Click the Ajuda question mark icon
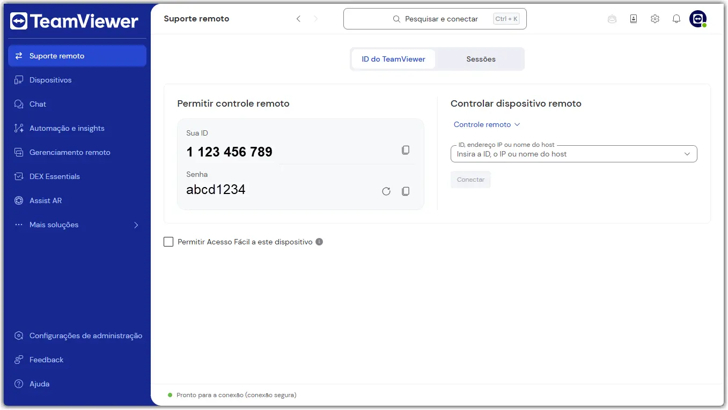 [19, 384]
